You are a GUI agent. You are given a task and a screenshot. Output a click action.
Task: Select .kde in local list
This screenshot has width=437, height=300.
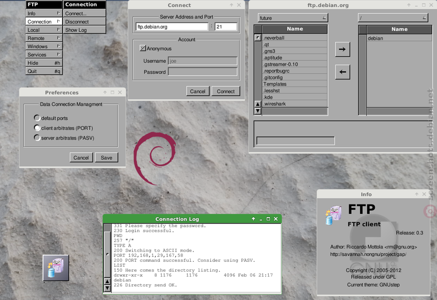295,97
